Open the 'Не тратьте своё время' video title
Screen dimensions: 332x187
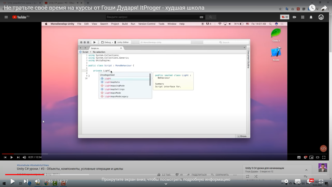tap(104, 8)
